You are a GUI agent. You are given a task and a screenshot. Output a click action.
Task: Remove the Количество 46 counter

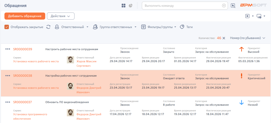(224, 38)
